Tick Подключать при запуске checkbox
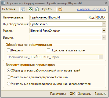This screenshot has width=109, height=98. pyautogui.click(x=48, y=50)
